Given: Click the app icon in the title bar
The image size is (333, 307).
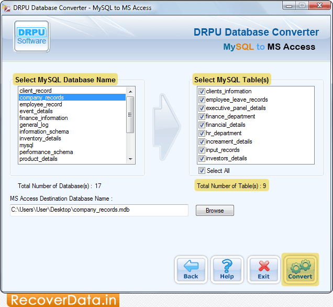Looking at the screenshot, I should (6, 8).
